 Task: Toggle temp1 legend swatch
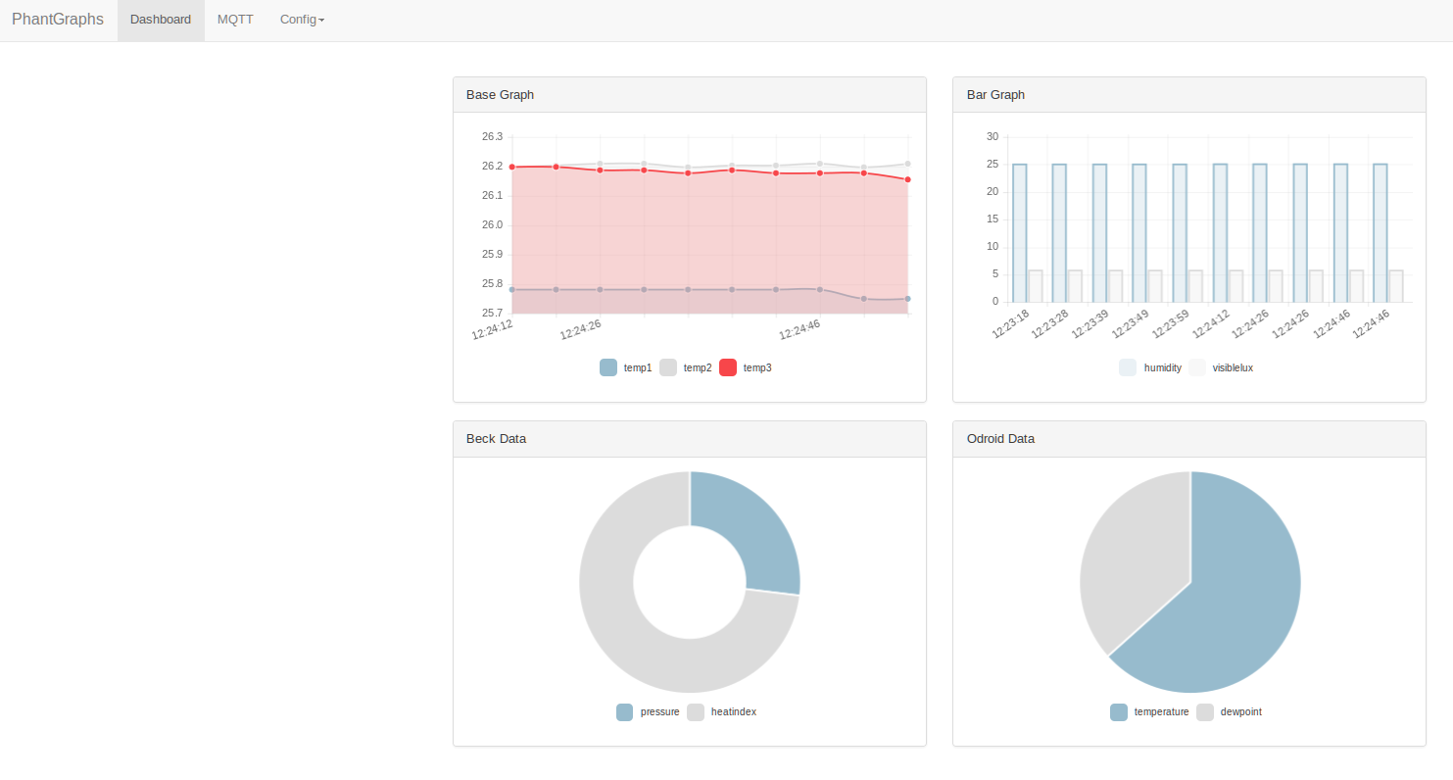pyautogui.click(x=608, y=367)
